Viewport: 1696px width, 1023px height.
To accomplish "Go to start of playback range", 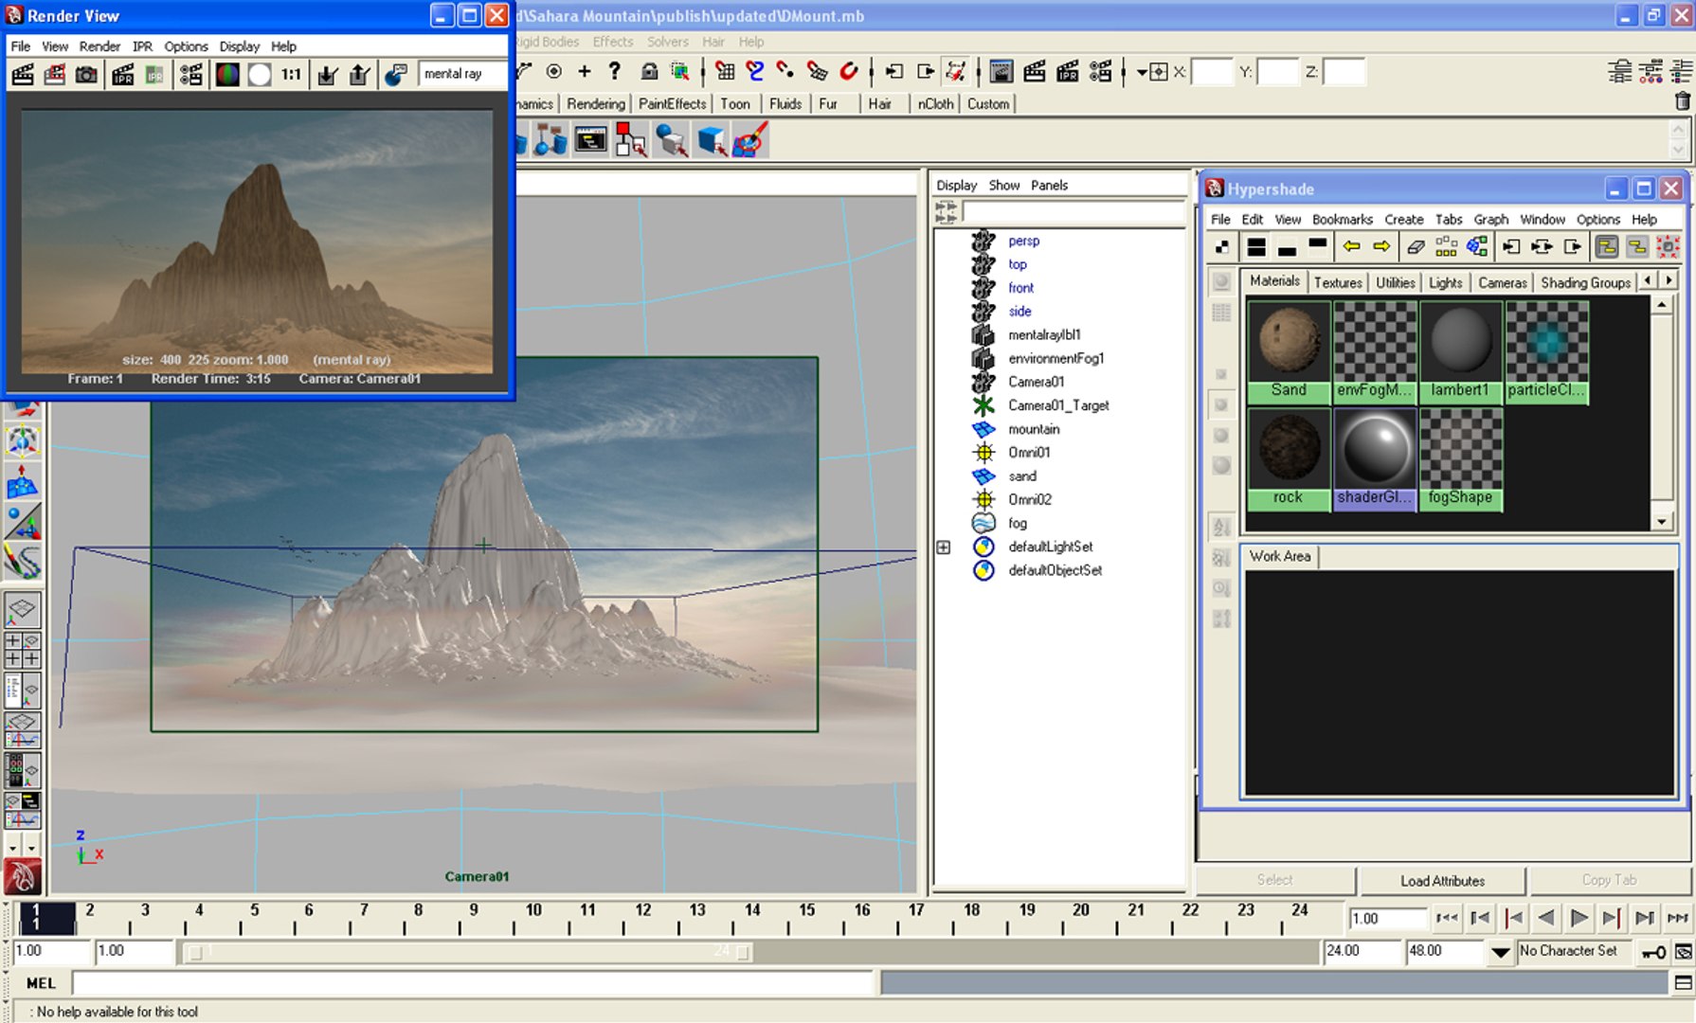I will [1446, 918].
